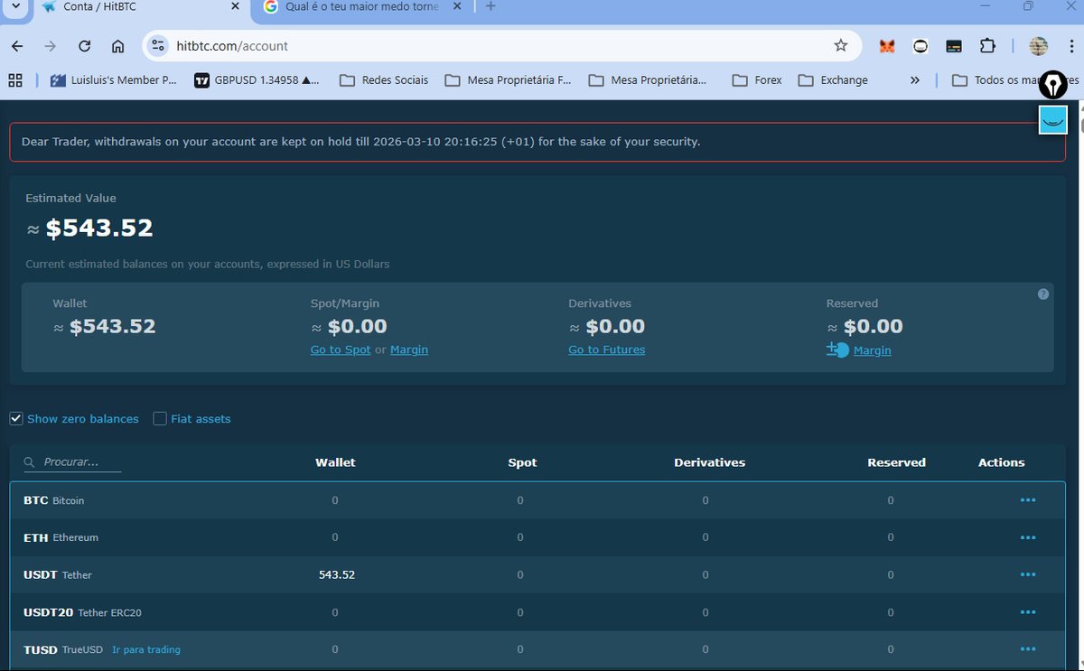The height and width of the screenshot is (671, 1084).
Task: Click the ETH Ethereum row label
Action: (61, 537)
